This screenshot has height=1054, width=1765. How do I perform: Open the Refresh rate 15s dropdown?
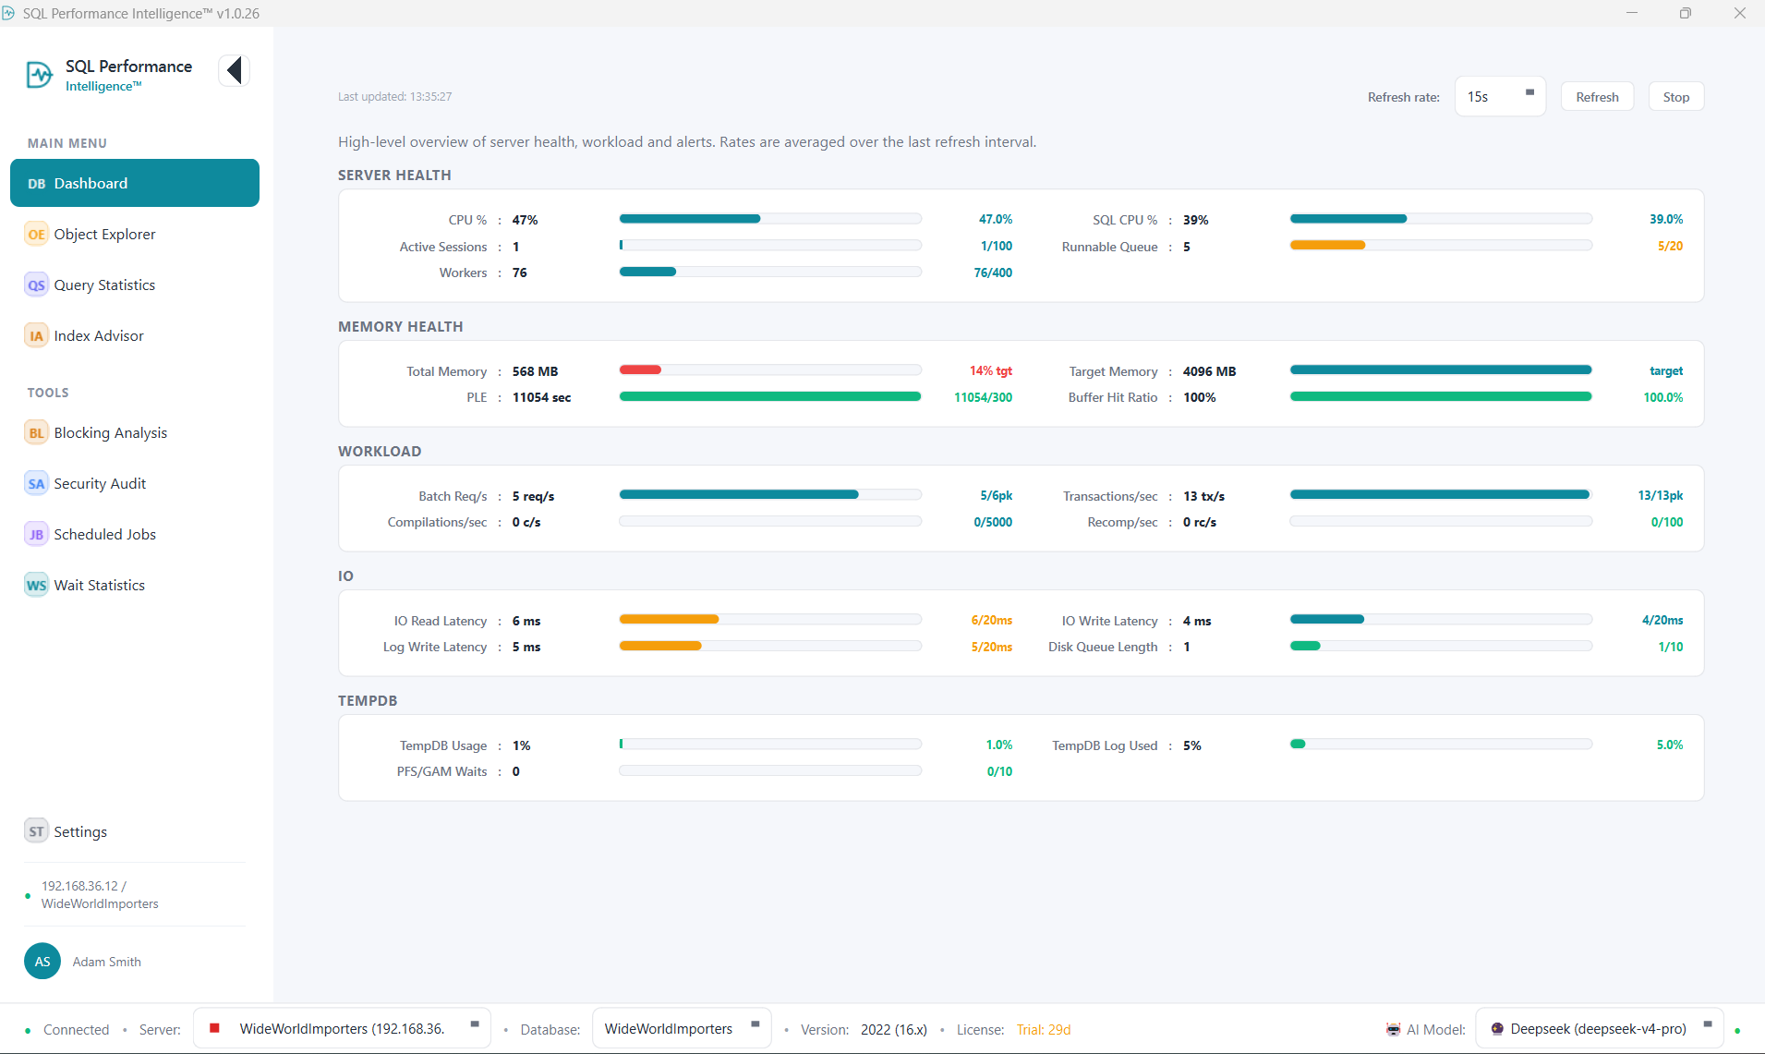1500,97
